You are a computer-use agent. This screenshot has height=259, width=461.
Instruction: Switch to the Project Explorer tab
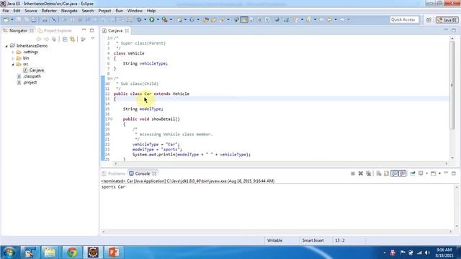(55, 30)
